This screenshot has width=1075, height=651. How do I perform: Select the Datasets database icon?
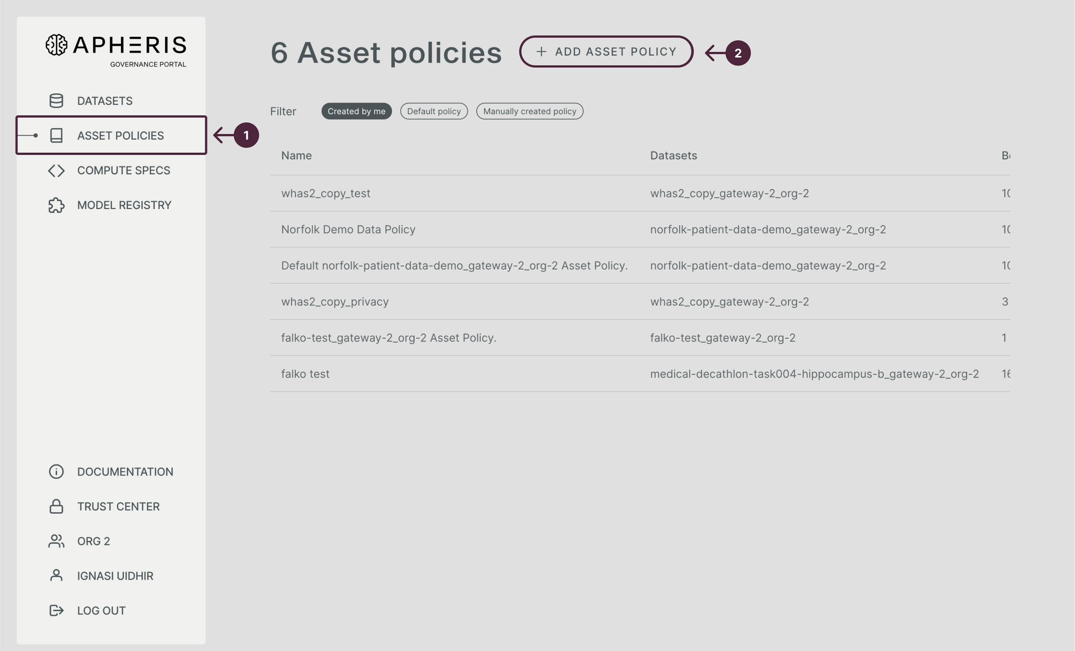pyautogui.click(x=56, y=100)
